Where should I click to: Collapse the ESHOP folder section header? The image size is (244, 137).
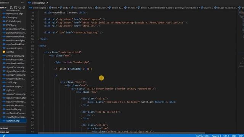(3, 8)
